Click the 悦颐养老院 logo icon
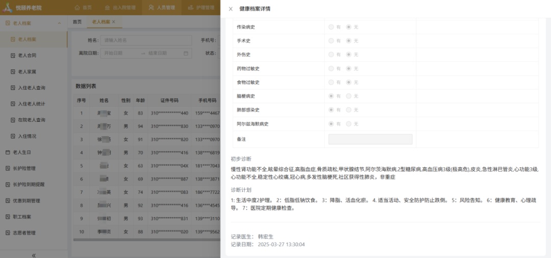Screen dimensions: 551x258 click(9, 8)
